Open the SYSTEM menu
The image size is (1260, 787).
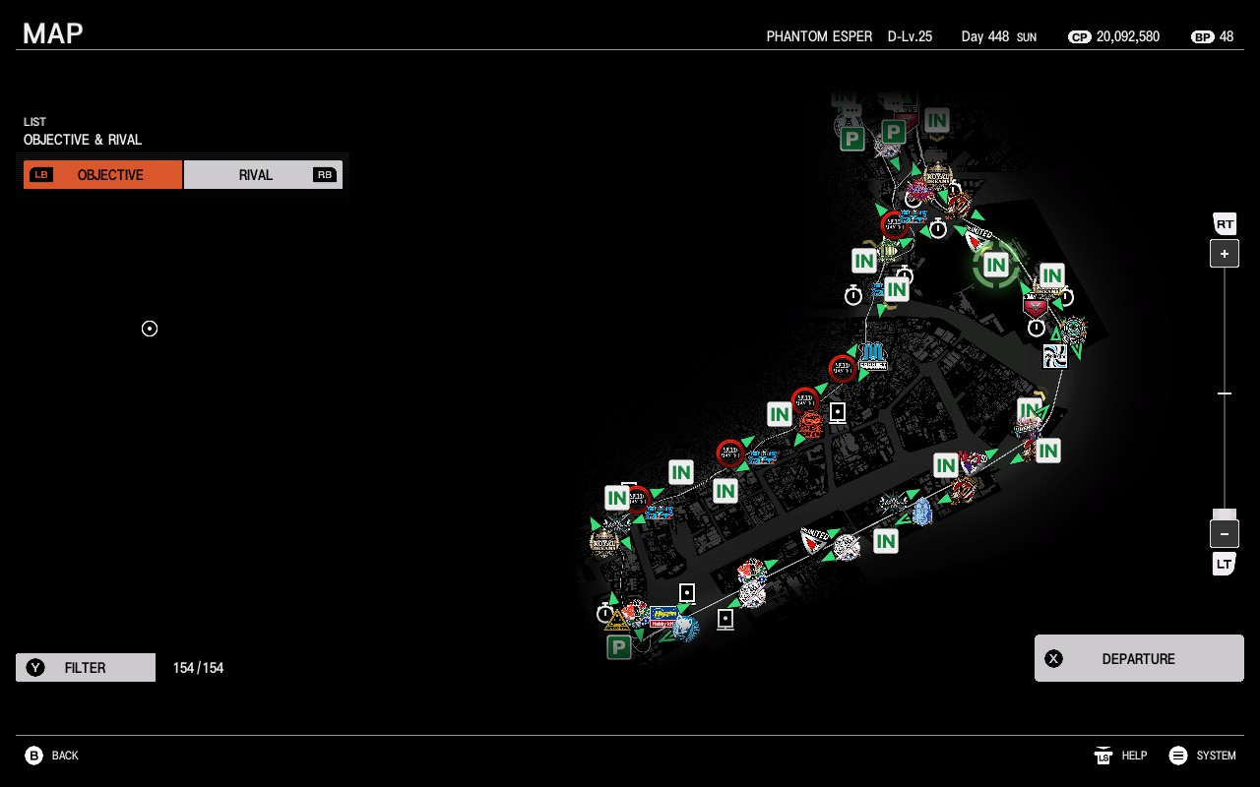[1202, 756]
